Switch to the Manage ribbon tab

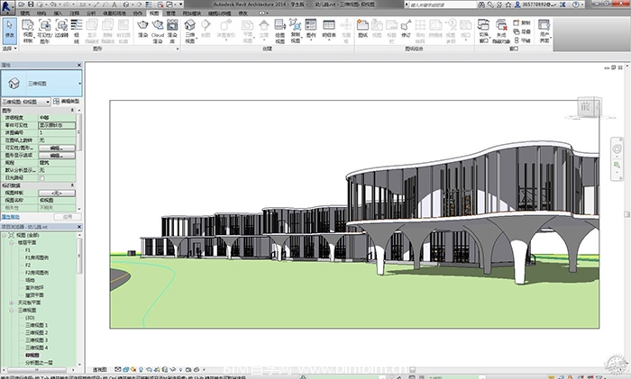pos(170,14)
